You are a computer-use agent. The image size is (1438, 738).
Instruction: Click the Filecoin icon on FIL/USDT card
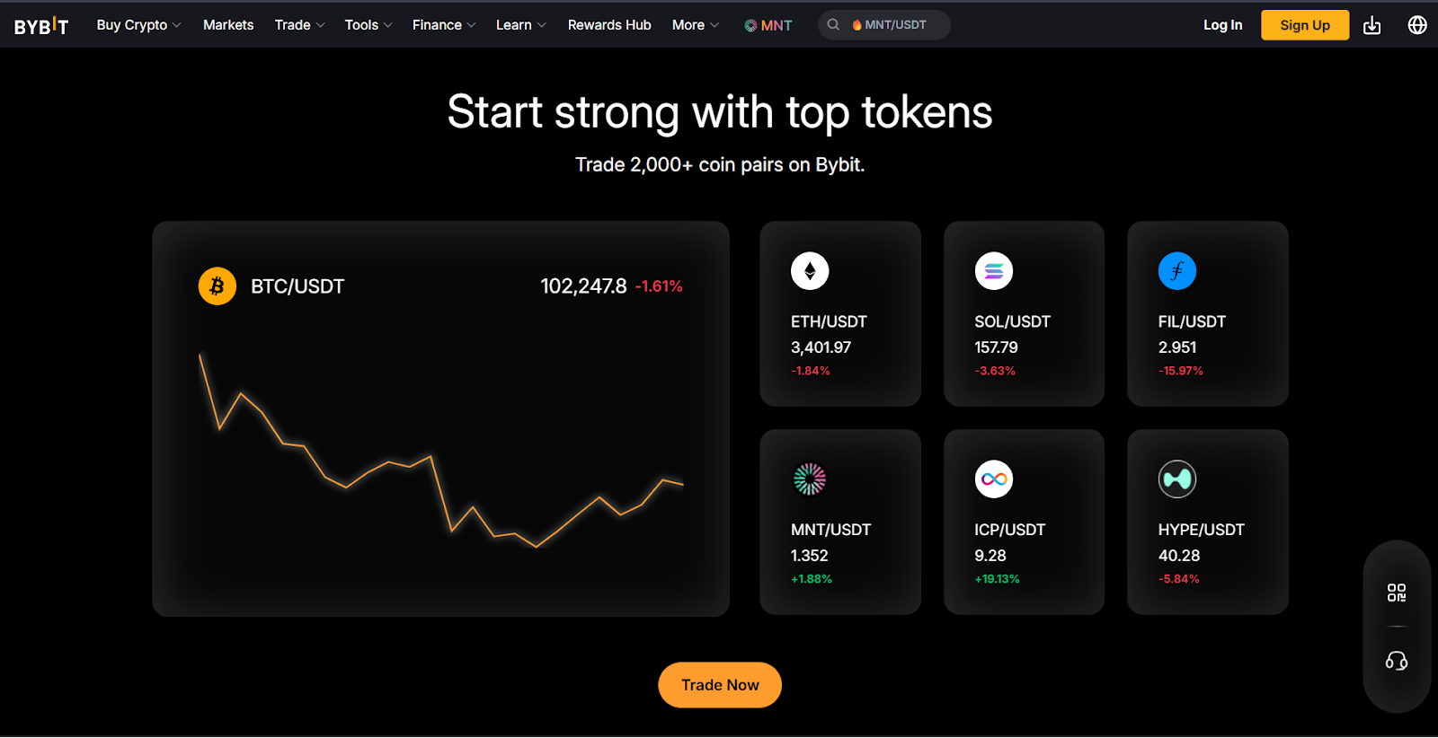coord(1177,270)
